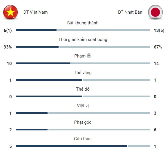Image resolution: width=165 pixels, height=149 pixels.
Task: Click Vietnam's 33% possession value
Action: [x=8, y=47]
